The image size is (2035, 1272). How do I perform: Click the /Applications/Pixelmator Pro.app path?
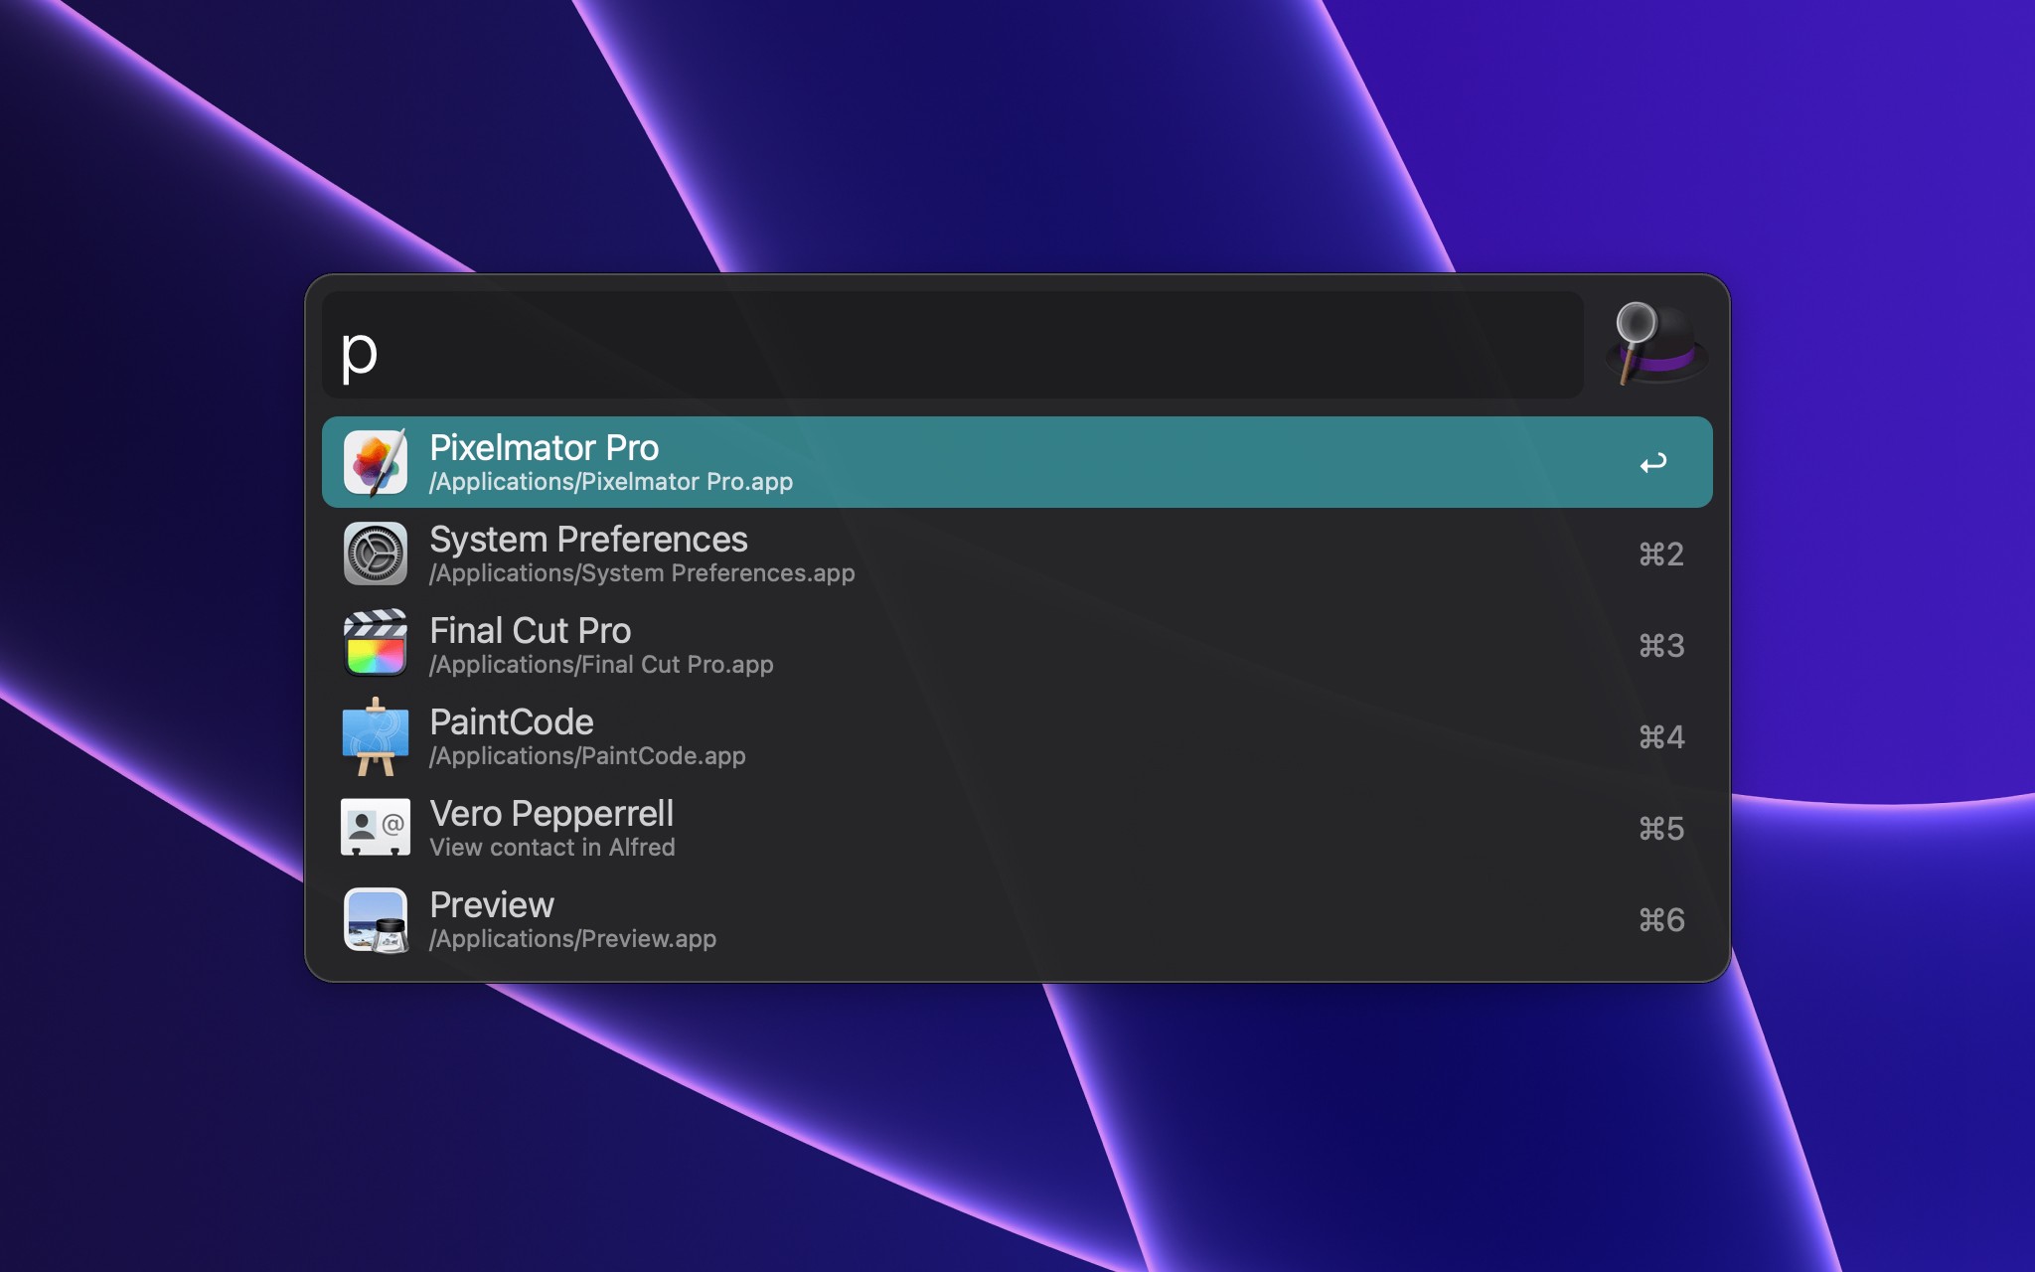click(x=611, y=482)
